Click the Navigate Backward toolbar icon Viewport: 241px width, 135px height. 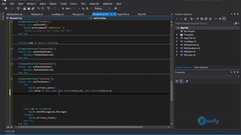[x=6, y=9]
